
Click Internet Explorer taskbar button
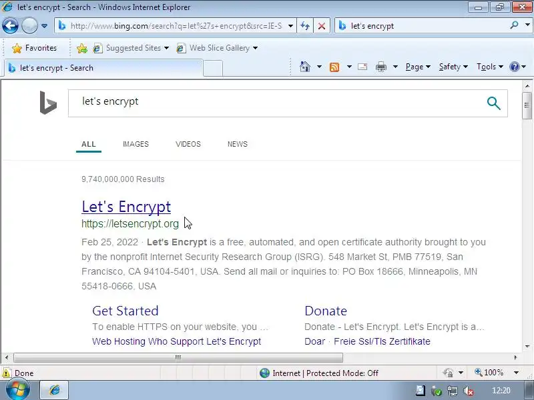pos(55,390)
